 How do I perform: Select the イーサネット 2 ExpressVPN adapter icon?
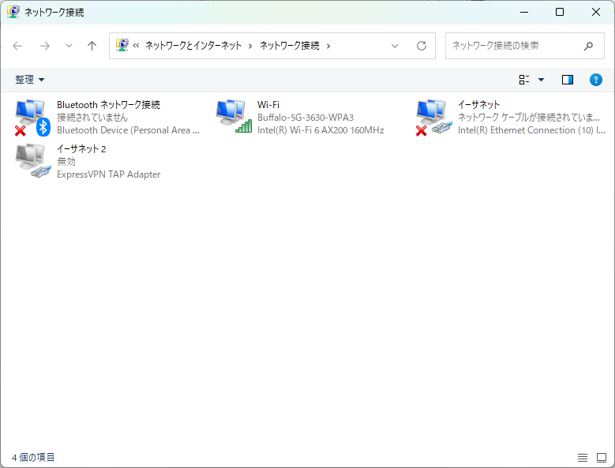tap(32, 161)
